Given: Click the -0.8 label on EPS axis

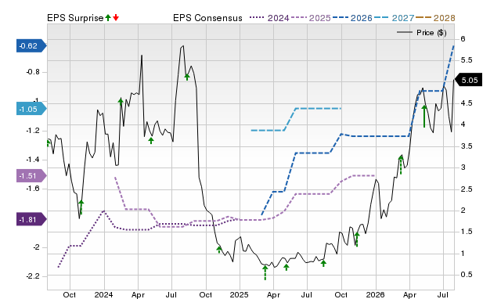Looking at the screenshot, I should coord(33,72).
